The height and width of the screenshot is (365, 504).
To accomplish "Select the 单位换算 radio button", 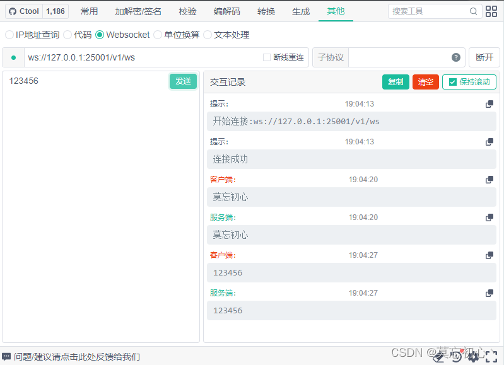I will point(158,35).
